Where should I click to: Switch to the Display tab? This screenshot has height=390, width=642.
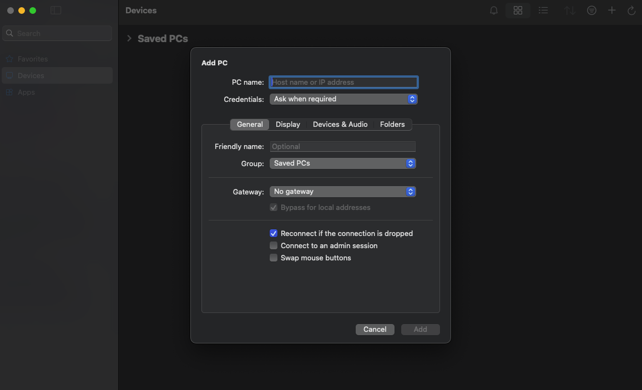tap(288, 124)
